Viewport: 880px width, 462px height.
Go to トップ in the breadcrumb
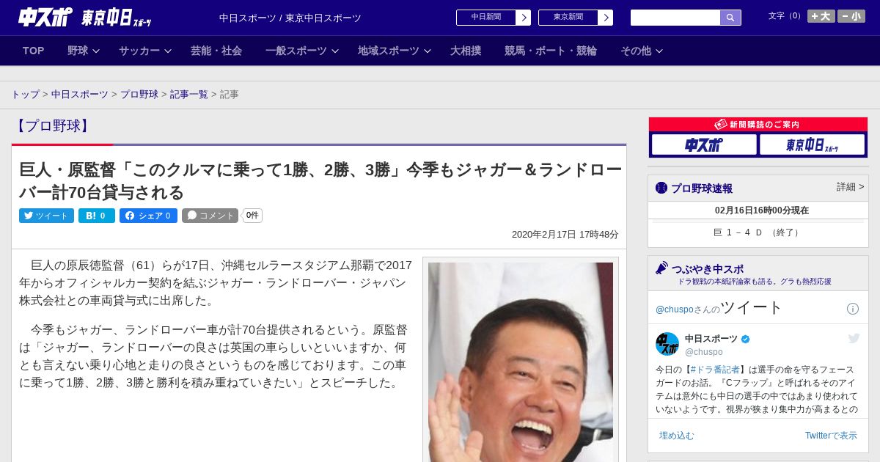coord(26,95)
